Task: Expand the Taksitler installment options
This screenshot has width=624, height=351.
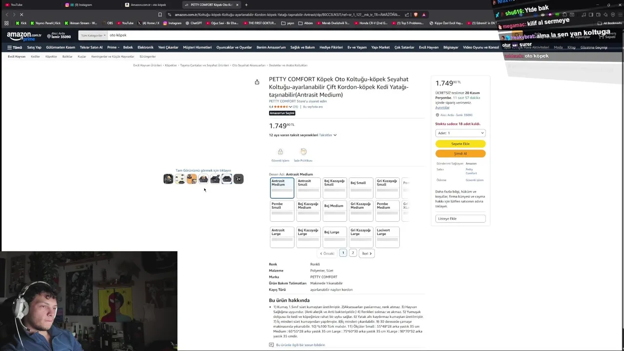Action: (328, 135)
